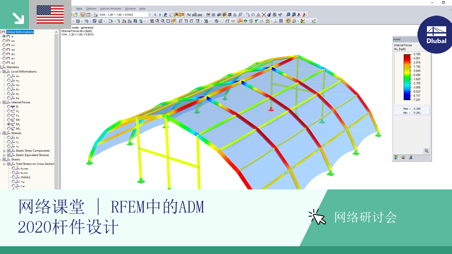The height and width of the screenshot is (254, 452).
Task: Go to previous load case arrow
Action: tap(155, 15)
